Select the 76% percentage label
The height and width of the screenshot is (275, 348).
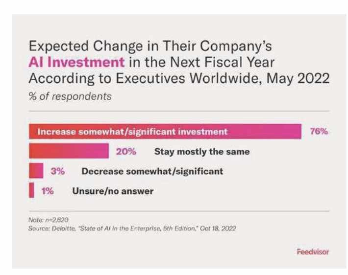(x=319, y=132)
